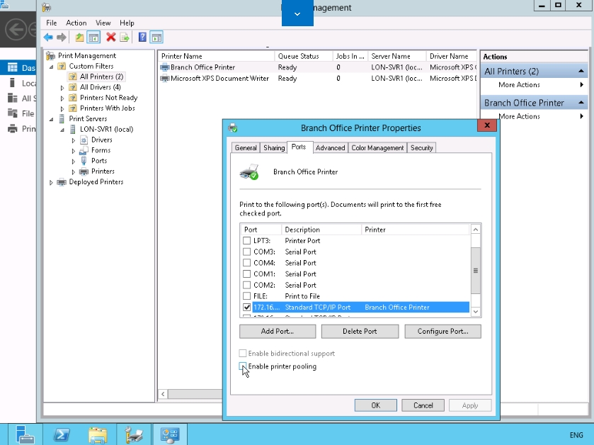This screenshot has height=445, width=594.
Task: Open PowerShell from the taskbar
Action: (62, 434)
